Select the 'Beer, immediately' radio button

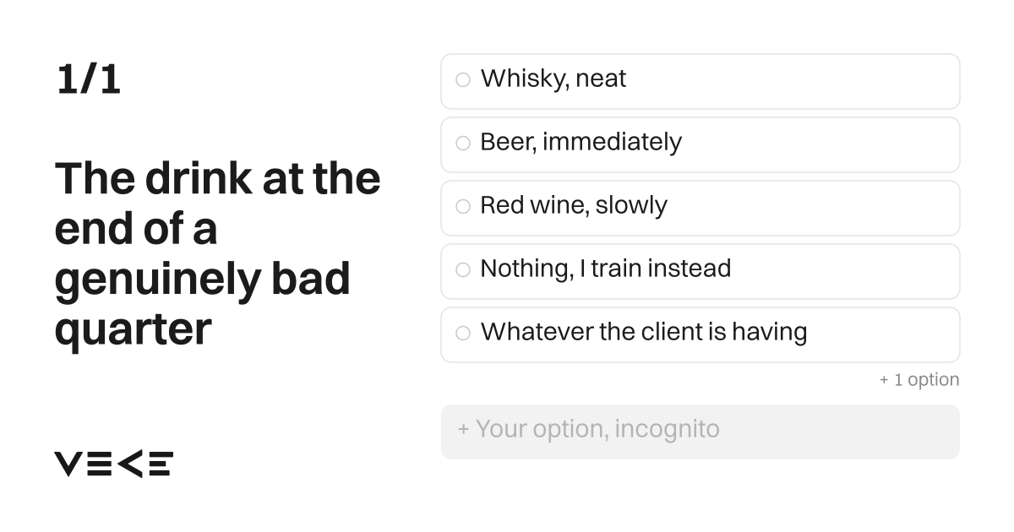pyautogui.click(x=463, y=143)
